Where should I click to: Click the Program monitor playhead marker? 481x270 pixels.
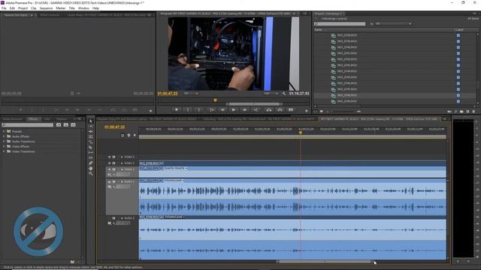(215, 100)
